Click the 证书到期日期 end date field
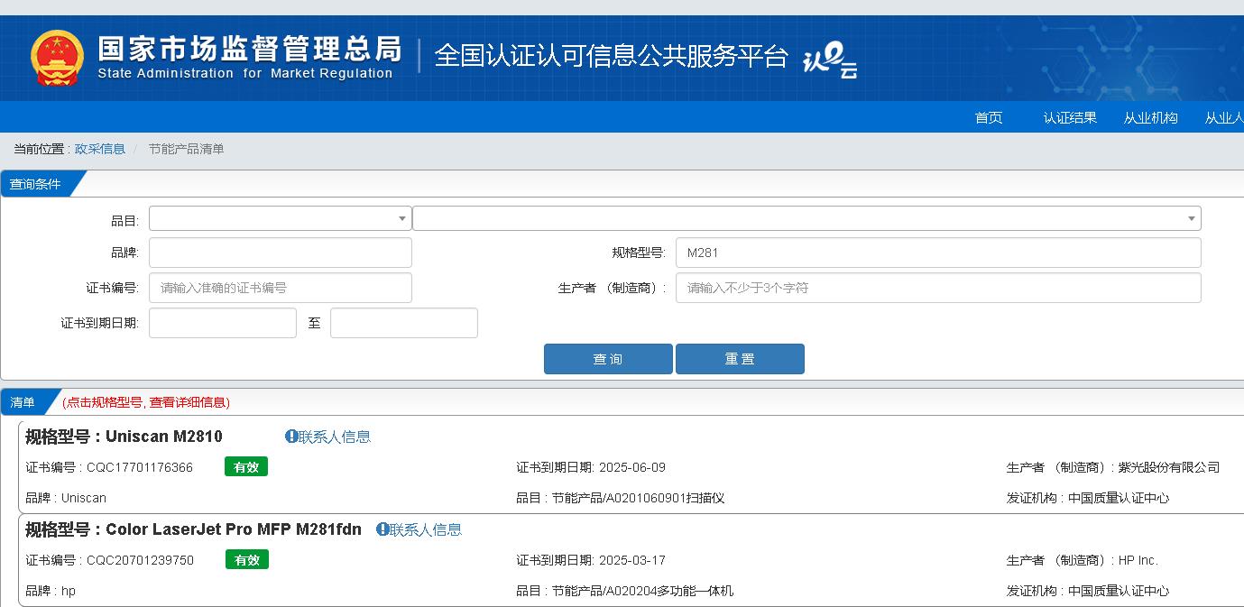Viewport: 1244px width, 607px height. click(x=404, y=323)
